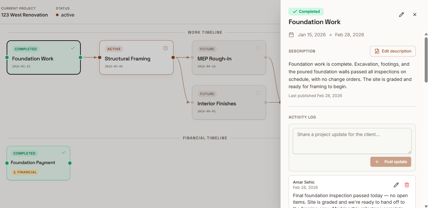Image resolution: width=428 pixels, height=208 pixels.
Task: Click the left connector dot of MEP Rough-In
Action: click(192, 57)
